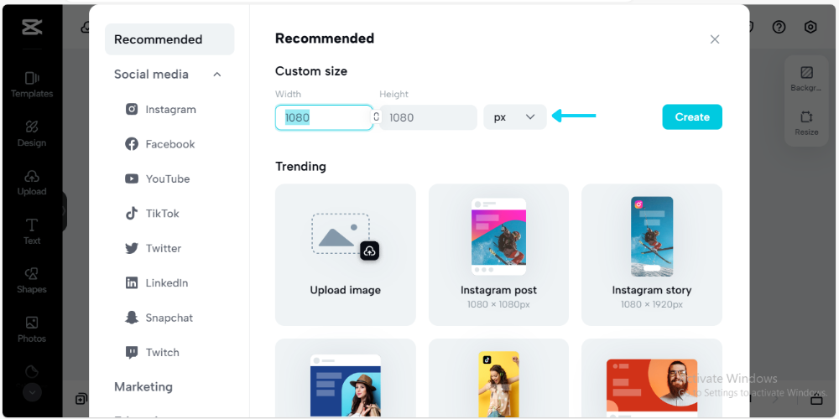
Task: Click the help question mark icon
Action: point(779,27)
